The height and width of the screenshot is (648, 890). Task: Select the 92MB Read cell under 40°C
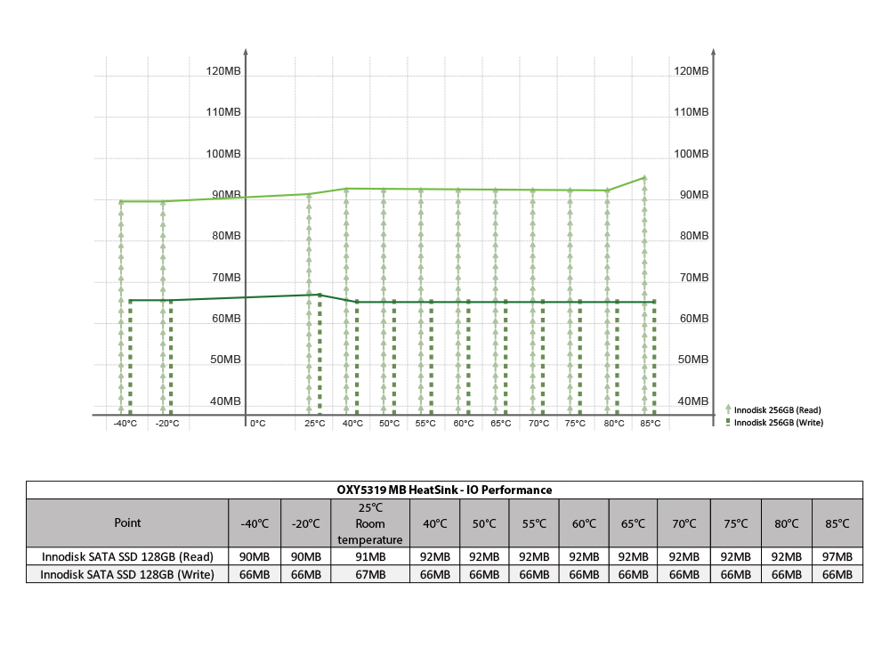[x=435, y=556]
